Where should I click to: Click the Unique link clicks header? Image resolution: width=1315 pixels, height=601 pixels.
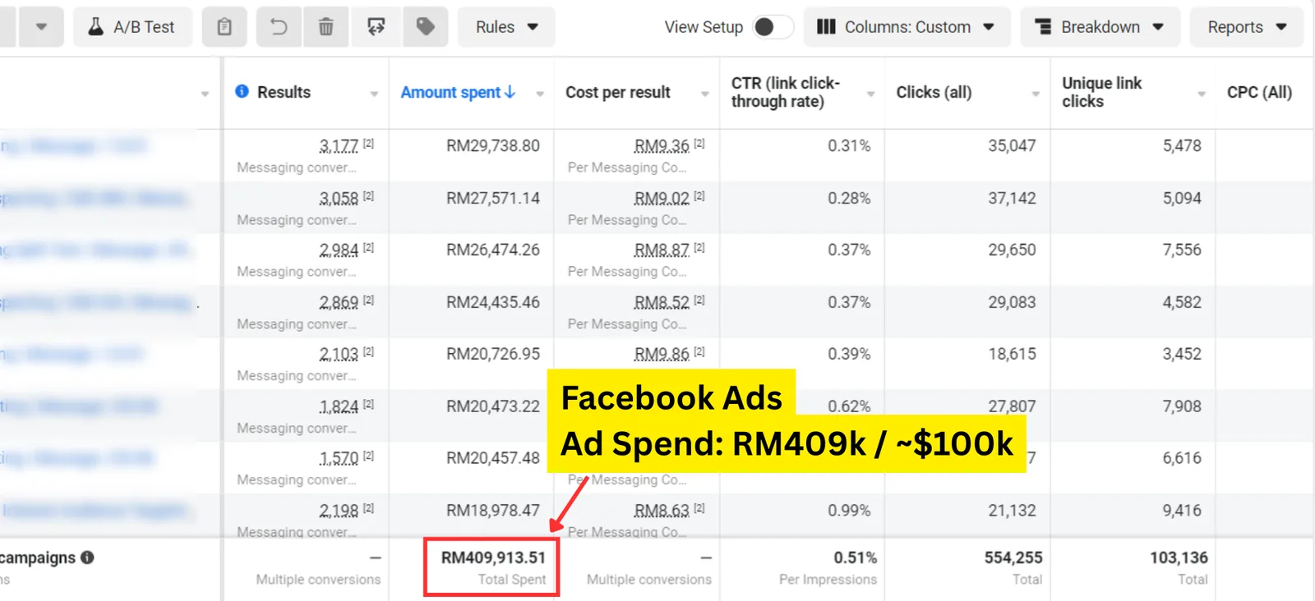coord(1101,92)
